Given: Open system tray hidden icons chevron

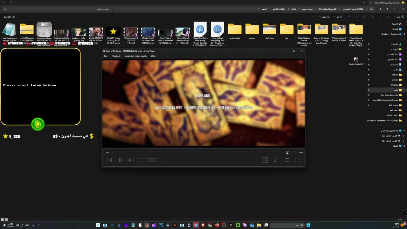Looking at the screenshot, I should point(38,225).
